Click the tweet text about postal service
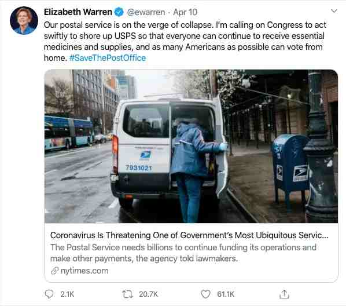The width and height of the screenshot is (346, 306). coord(185,41)
